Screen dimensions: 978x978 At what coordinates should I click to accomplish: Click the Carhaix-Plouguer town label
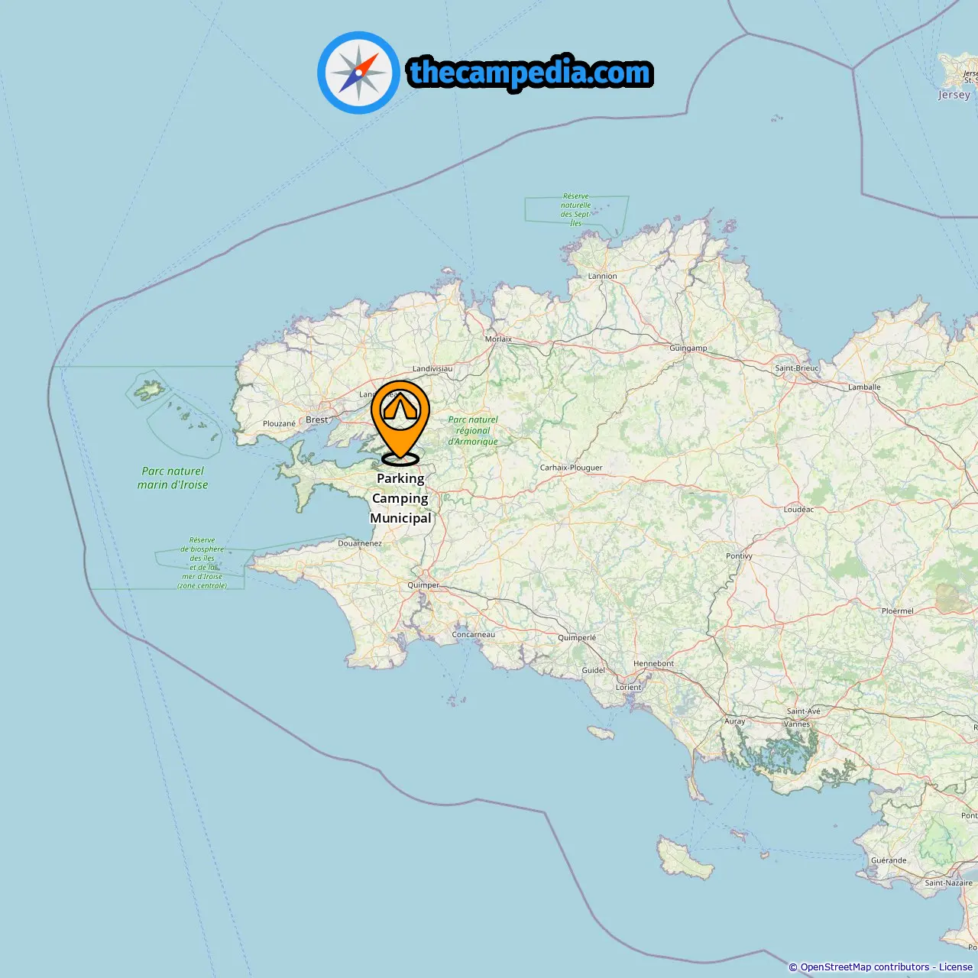point(571,468)
